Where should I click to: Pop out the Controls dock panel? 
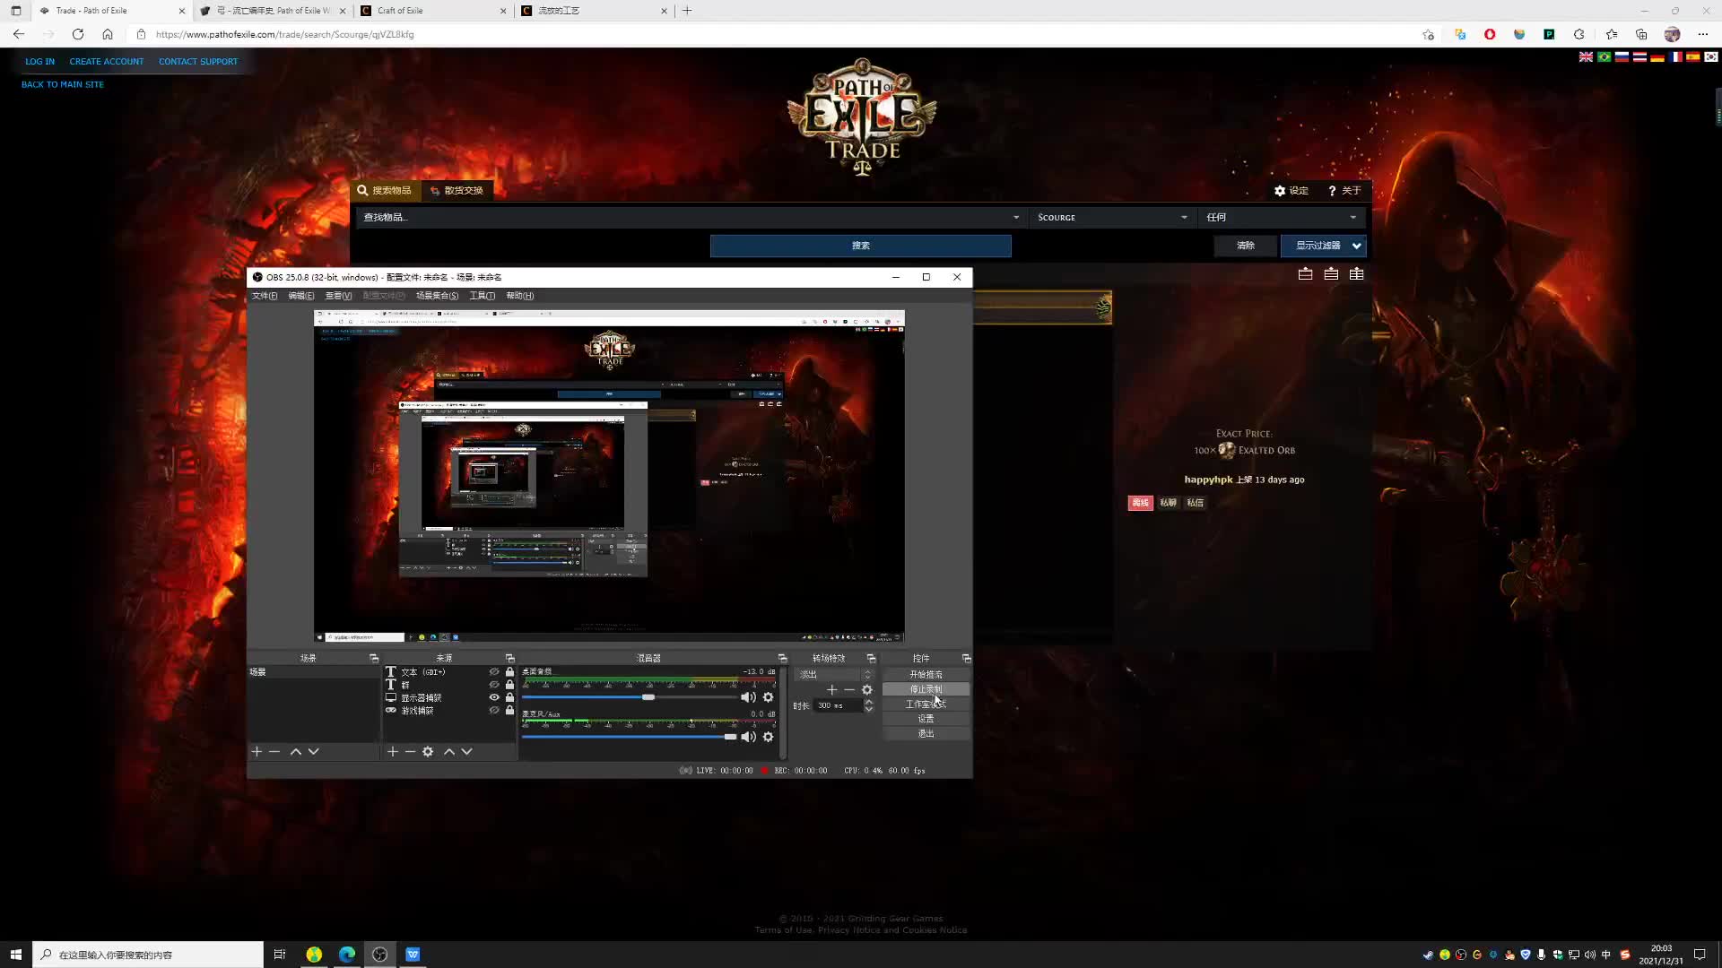pos(966,658)
